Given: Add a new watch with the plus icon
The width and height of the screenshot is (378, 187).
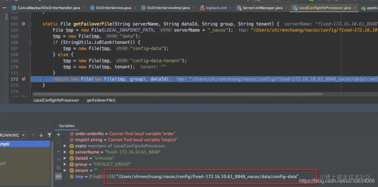Looking at the screenshot, I should (58, 134).
